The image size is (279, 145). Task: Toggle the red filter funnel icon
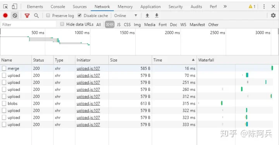[x=27, y=15]
